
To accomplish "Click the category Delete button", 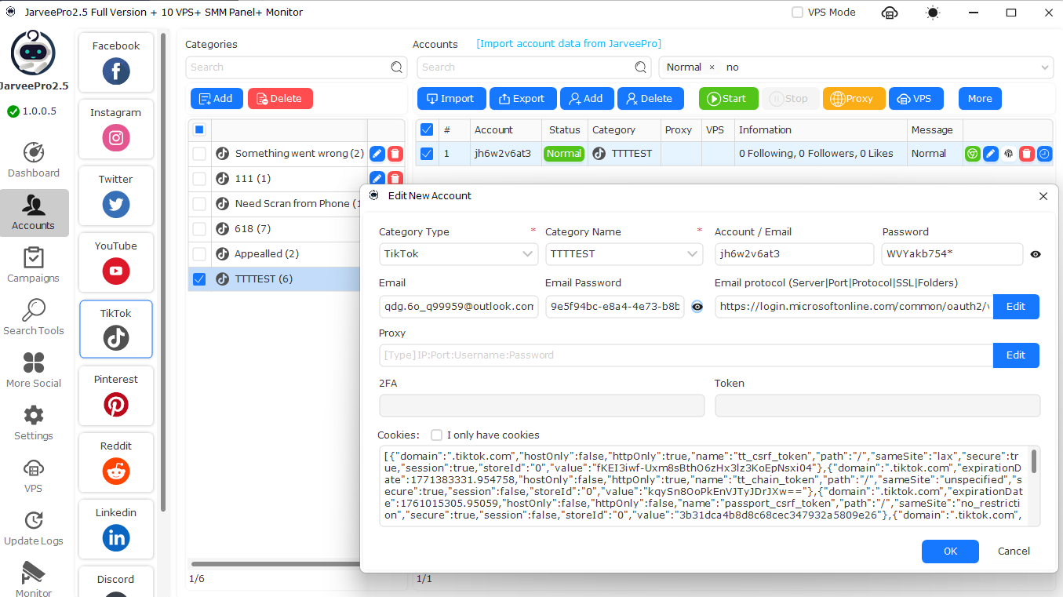I will tap(280, 98).
